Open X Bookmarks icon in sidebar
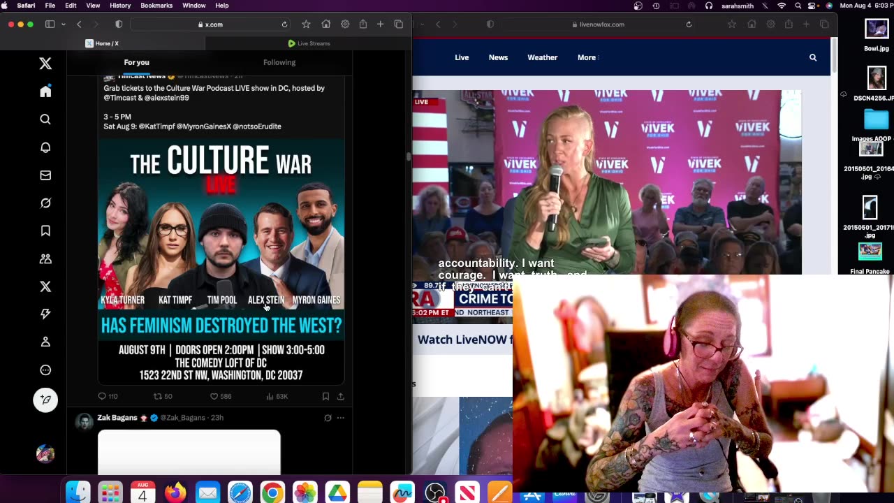The image size is (894, 503). (45, 231)
